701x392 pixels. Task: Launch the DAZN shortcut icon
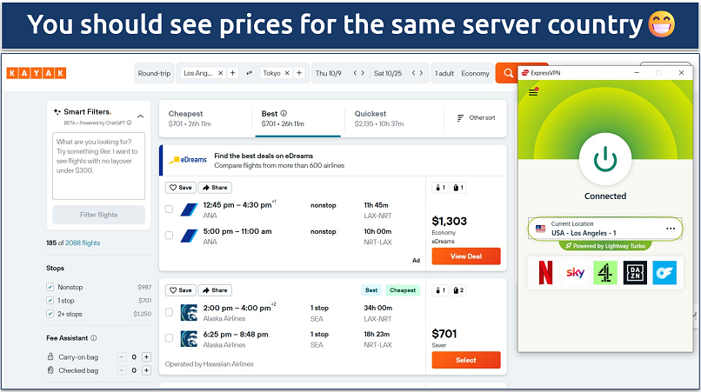635,274
